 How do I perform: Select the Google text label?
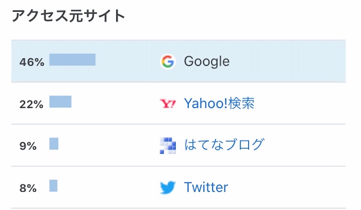click(207, 61)
